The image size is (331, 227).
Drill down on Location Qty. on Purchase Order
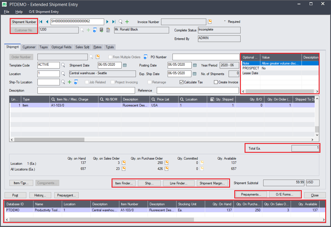[167, 162]
